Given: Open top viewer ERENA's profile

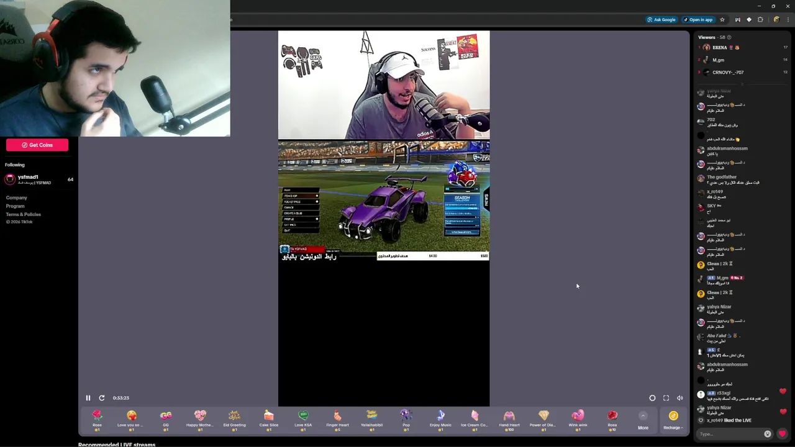Looking at the screenshot, I should (743, 47).
